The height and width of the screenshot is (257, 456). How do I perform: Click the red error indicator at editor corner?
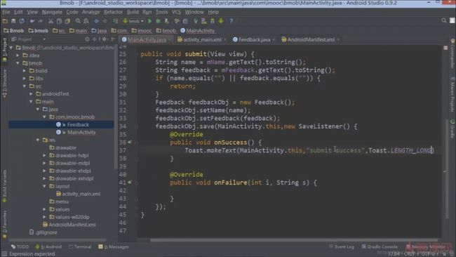click(x=445, y=48)
